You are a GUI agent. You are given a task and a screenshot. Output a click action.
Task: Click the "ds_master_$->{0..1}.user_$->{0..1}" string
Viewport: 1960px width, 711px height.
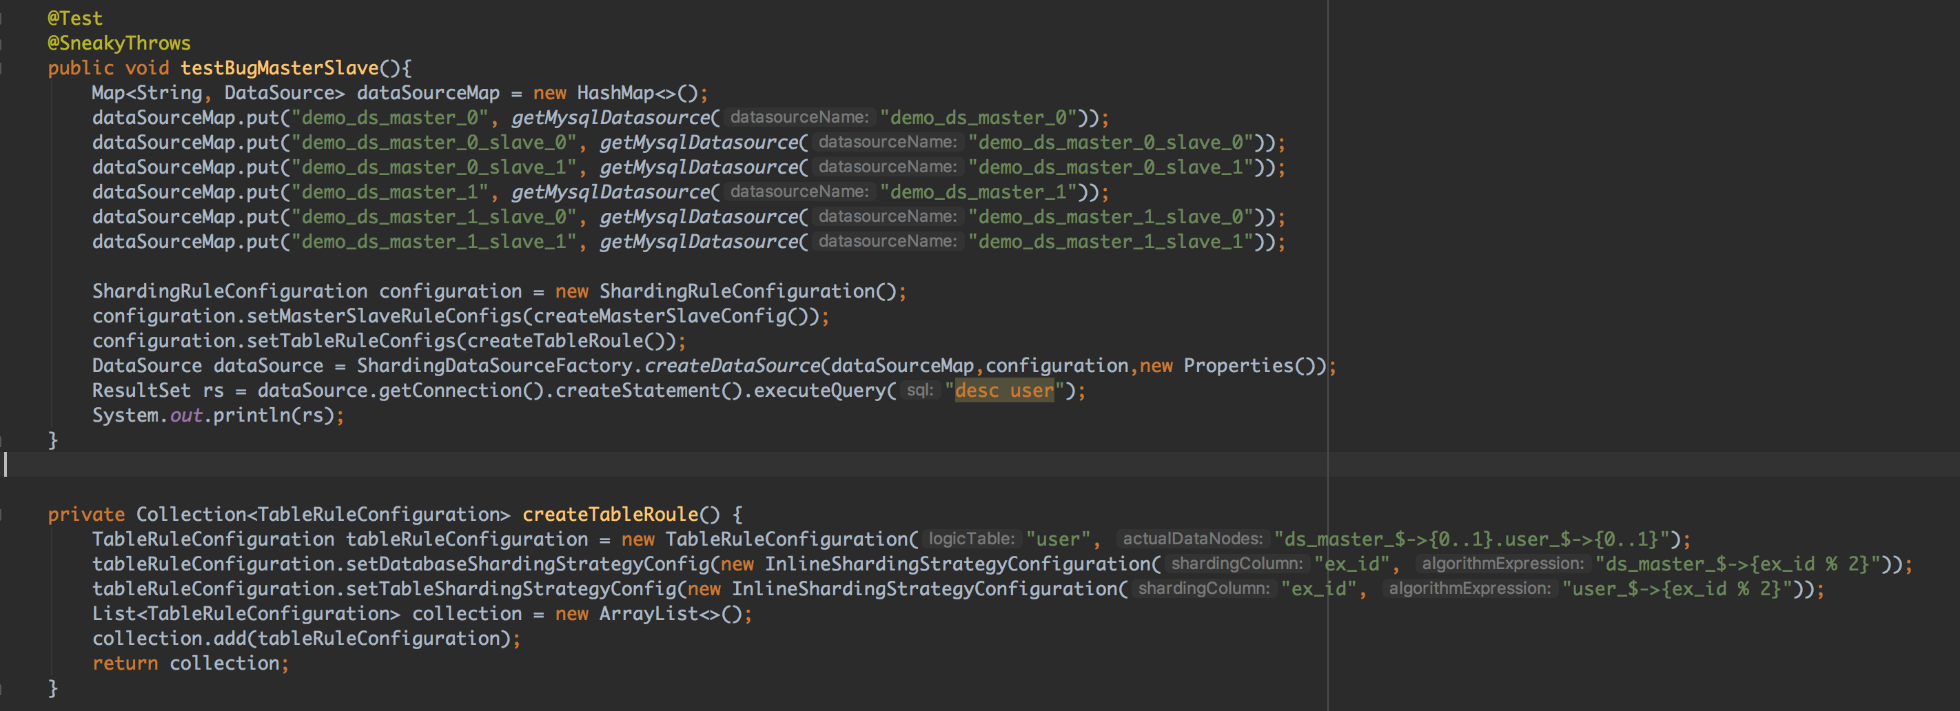(1471, 539)
